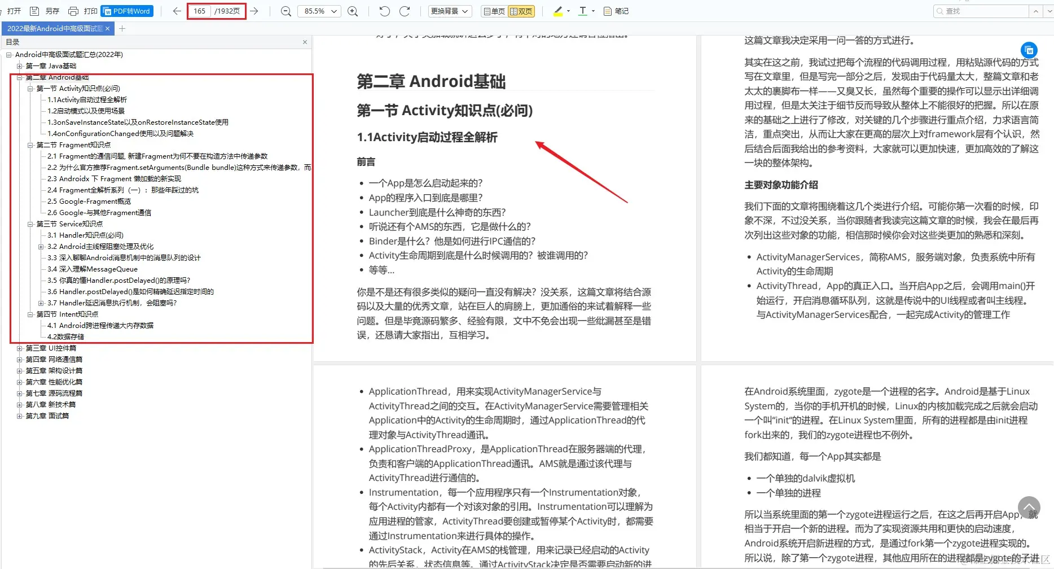Open the zoom percentage dropdown

(x=319, y=11)
